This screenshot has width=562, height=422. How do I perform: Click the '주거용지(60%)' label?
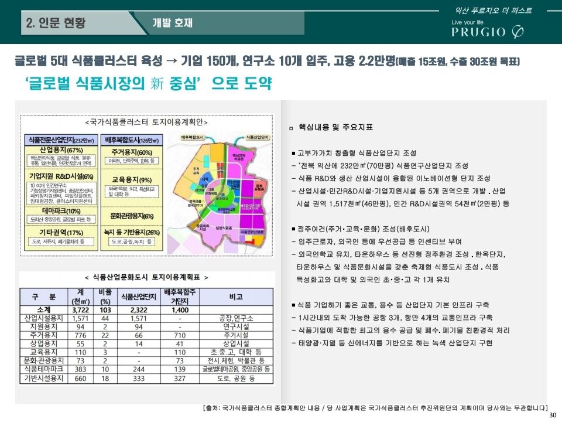[x=132, y=152]
